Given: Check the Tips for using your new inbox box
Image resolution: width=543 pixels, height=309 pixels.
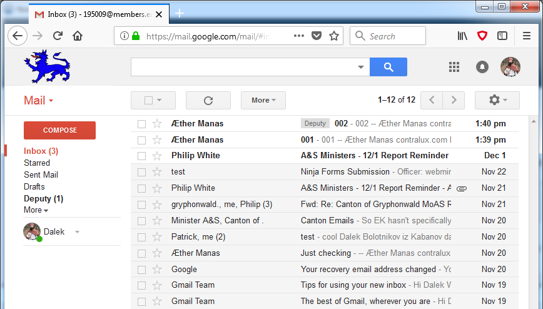Looking at the screenshot, I should (x=141, y=285).
